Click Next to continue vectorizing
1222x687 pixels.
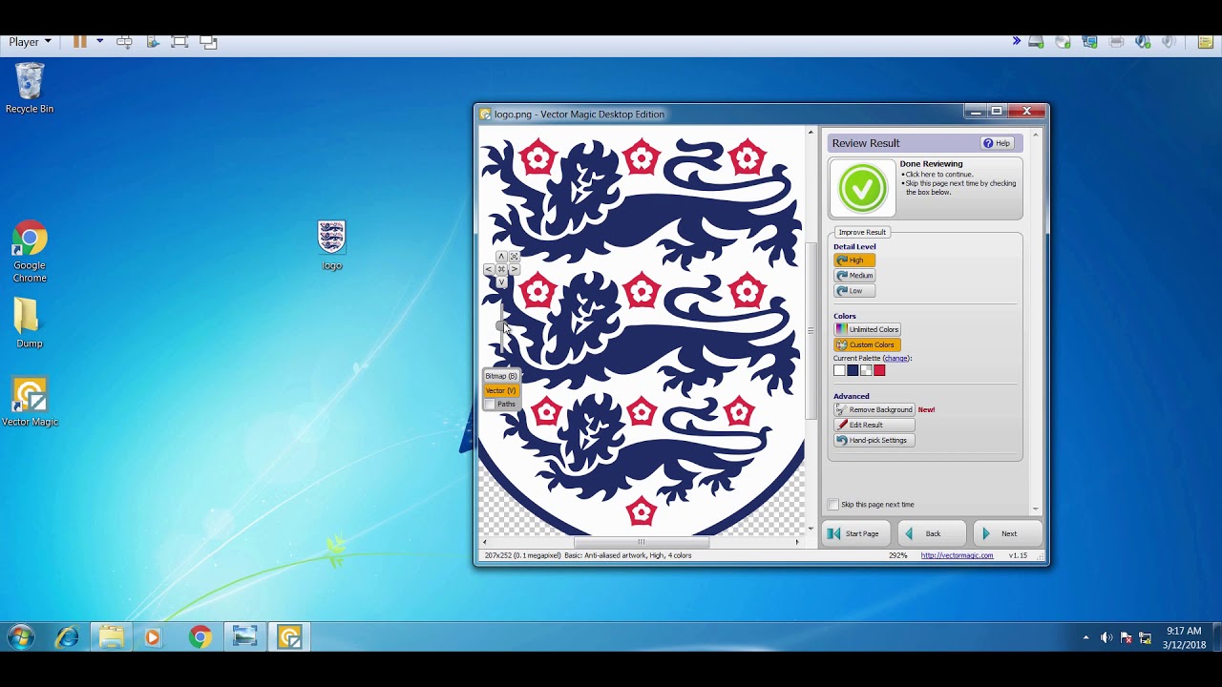[x=1006, y=533]
